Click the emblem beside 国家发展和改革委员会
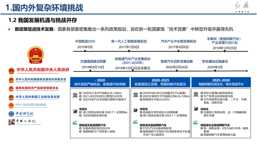 coord(11,80)
